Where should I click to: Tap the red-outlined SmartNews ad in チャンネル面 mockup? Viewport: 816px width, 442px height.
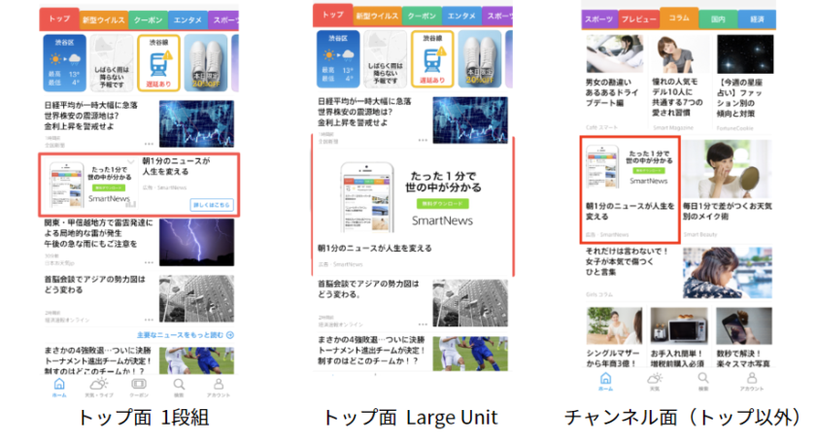[x=629, y=189]
